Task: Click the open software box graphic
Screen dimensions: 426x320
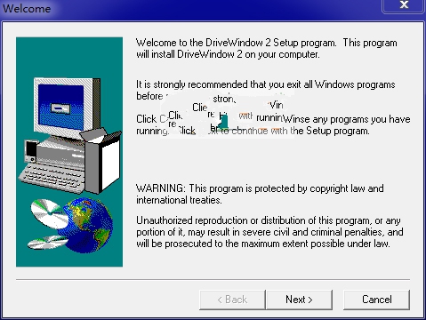Action: pyautogui.click(x=101, y=161)
